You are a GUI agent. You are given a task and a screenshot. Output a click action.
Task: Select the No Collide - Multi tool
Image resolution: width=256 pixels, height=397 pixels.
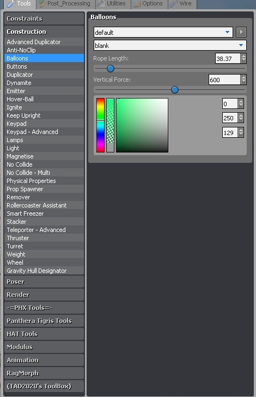[x=44, y=173]
